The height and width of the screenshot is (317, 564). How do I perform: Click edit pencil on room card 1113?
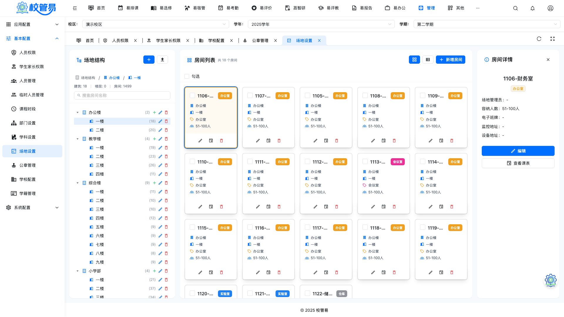click(x=373, y=207)
